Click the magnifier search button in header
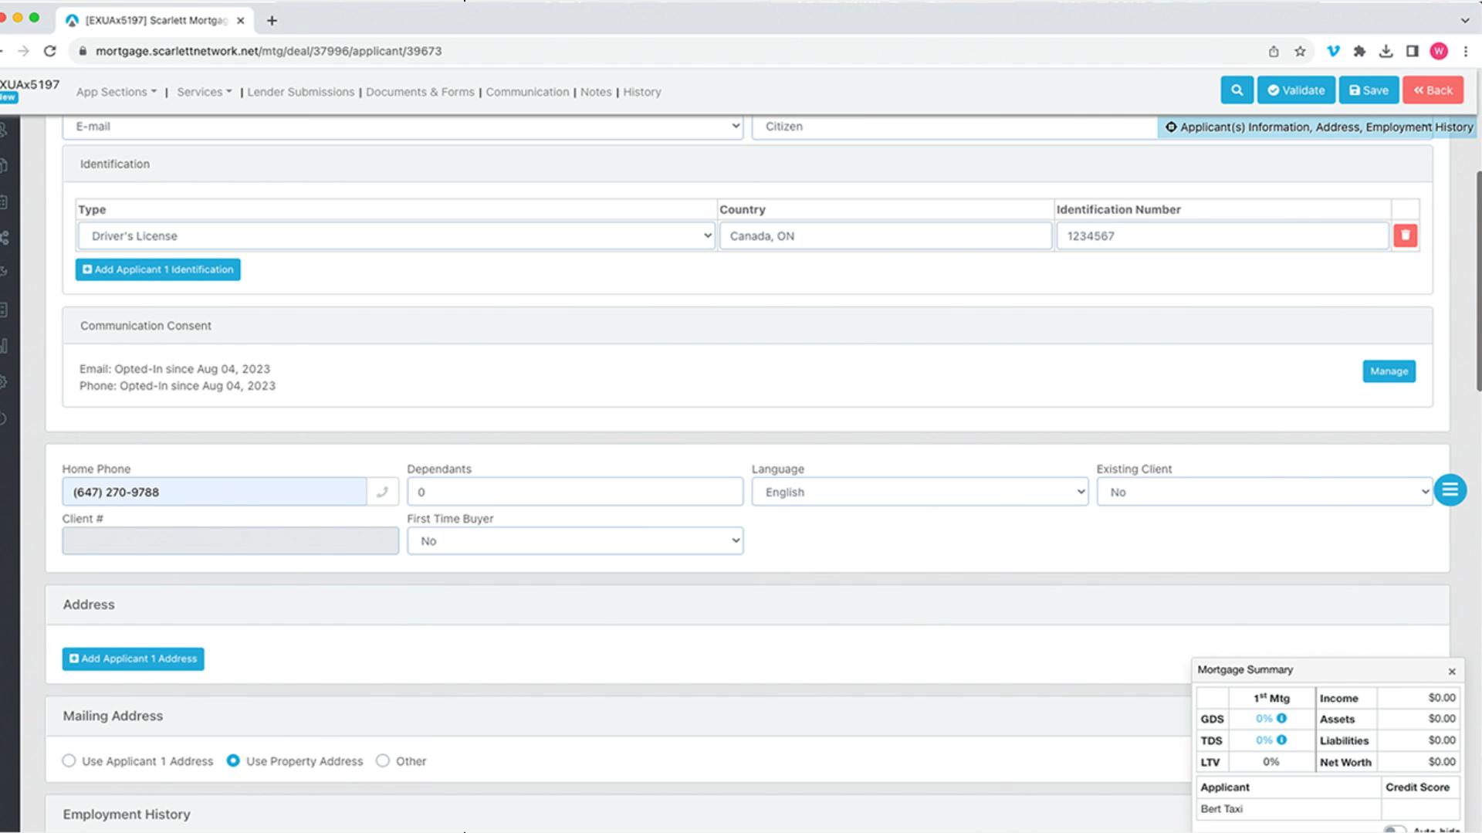1482x833 pixels. (1237, 90)
